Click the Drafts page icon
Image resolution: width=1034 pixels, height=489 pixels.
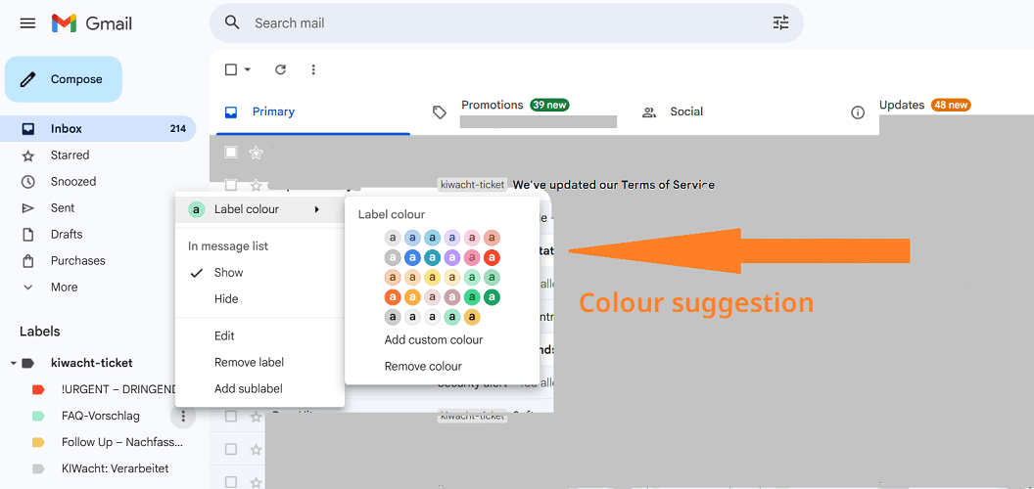[27, 235]
